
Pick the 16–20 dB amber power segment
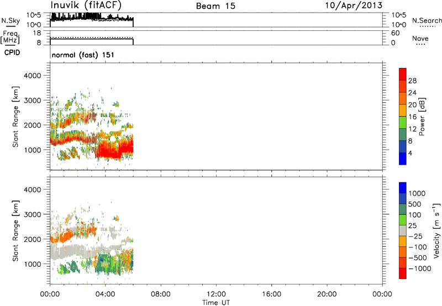(403, 110)
